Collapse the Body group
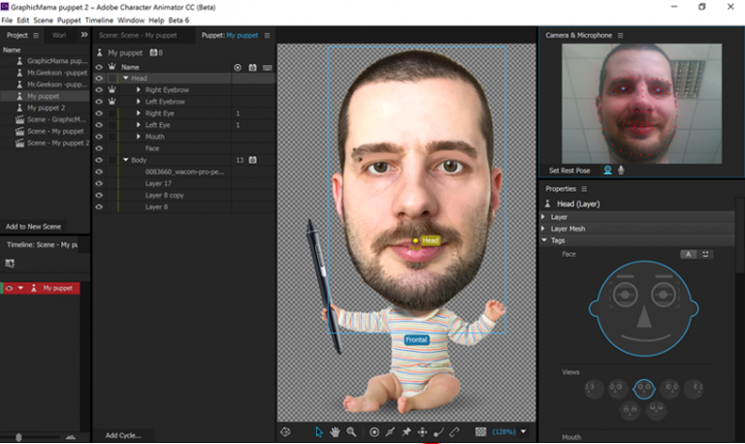Screen dimensions: 745x444 (x=126, y=160)
